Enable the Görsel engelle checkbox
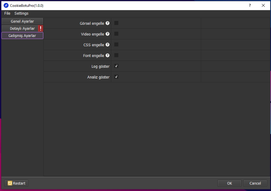271x191 pixels. pos(116,23)
